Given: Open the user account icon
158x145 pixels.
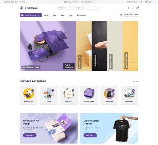Looking at the screenshot, I should [x=129, y=8].
